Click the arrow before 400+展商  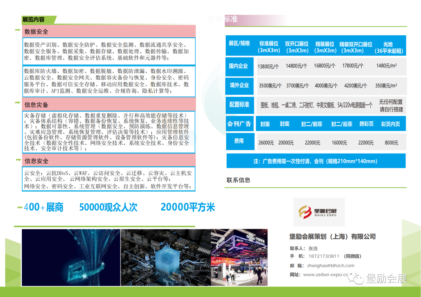click(19, 207)
